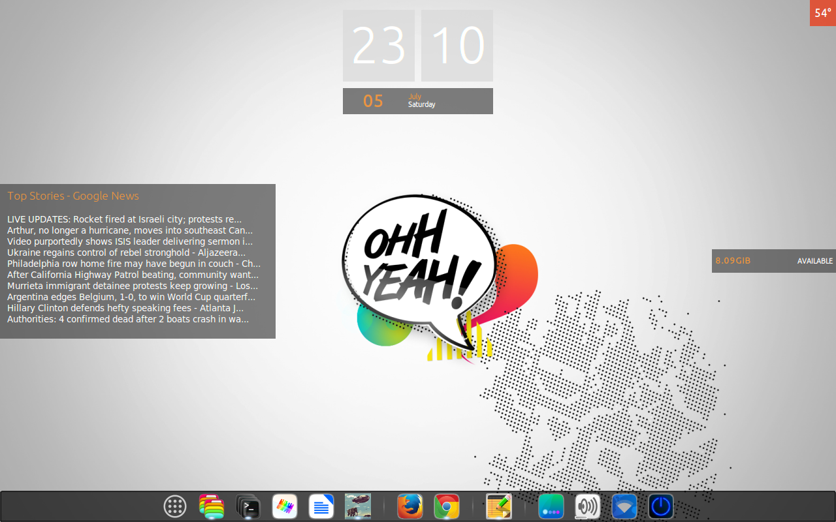Open the California Highway Patrol beating story
Screen dimensions: 836x522
[x=133, y=275]
